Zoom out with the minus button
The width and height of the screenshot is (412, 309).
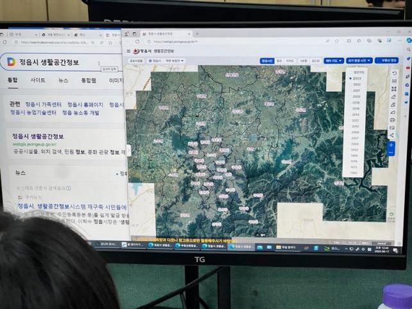pyautogui.click(x=391, y=153)
